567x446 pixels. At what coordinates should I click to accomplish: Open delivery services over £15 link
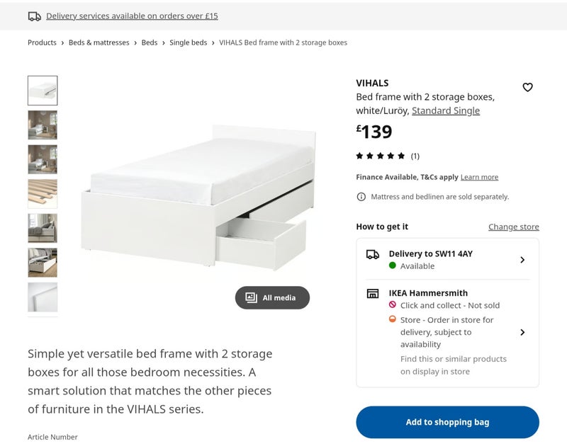point(132,16)
